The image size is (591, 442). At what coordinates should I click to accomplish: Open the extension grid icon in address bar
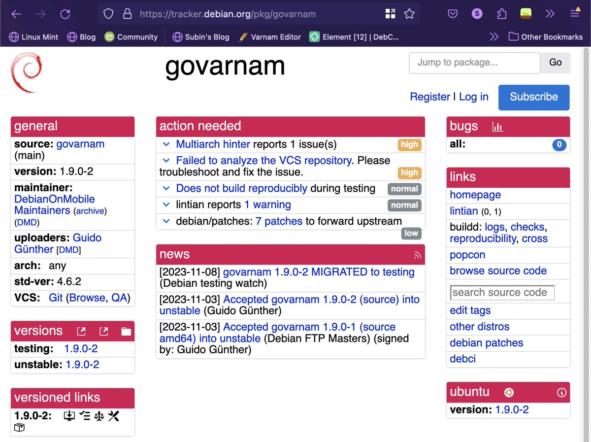(x=390, y=14)
